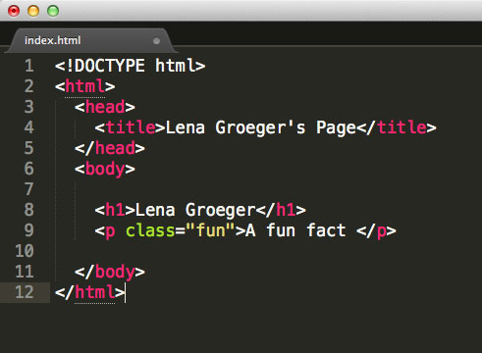Image resolution: width=482 pixels, height=353 pixels.
Task: Place cursor in DOCTYPE html declaration
Action: pyautogui.click(x=131, y=66)
